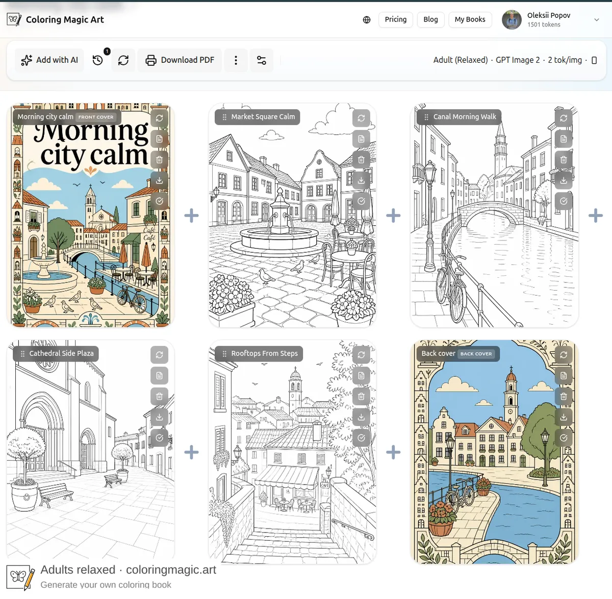
Task: Click the BACK COVER badge label
Action: (x=476, y=354)
